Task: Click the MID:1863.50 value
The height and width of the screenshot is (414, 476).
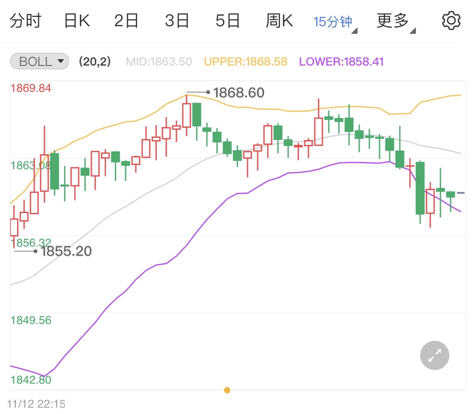Action: [x=159, y=62]
